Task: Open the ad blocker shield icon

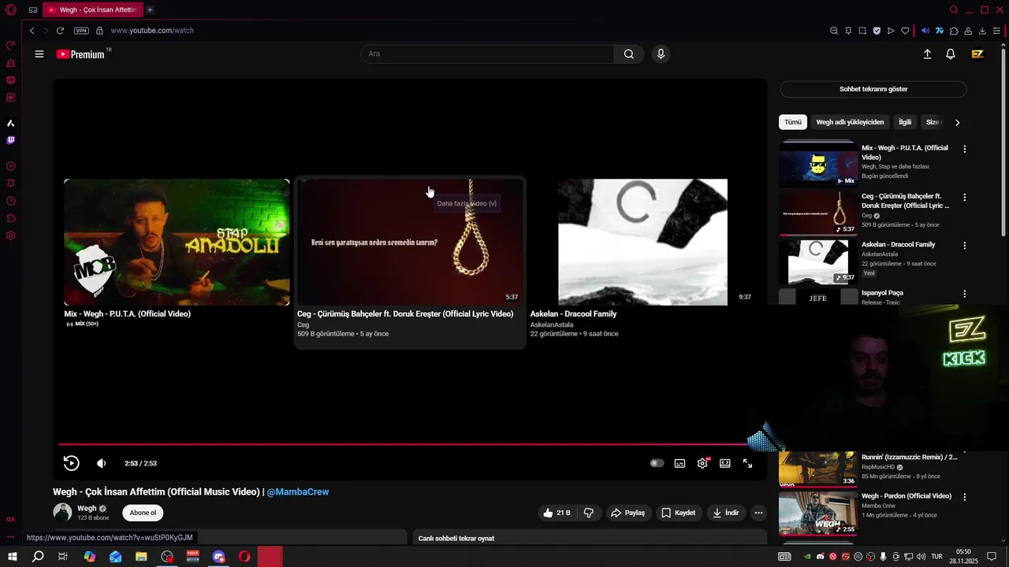Action: (x=877, y=31)
